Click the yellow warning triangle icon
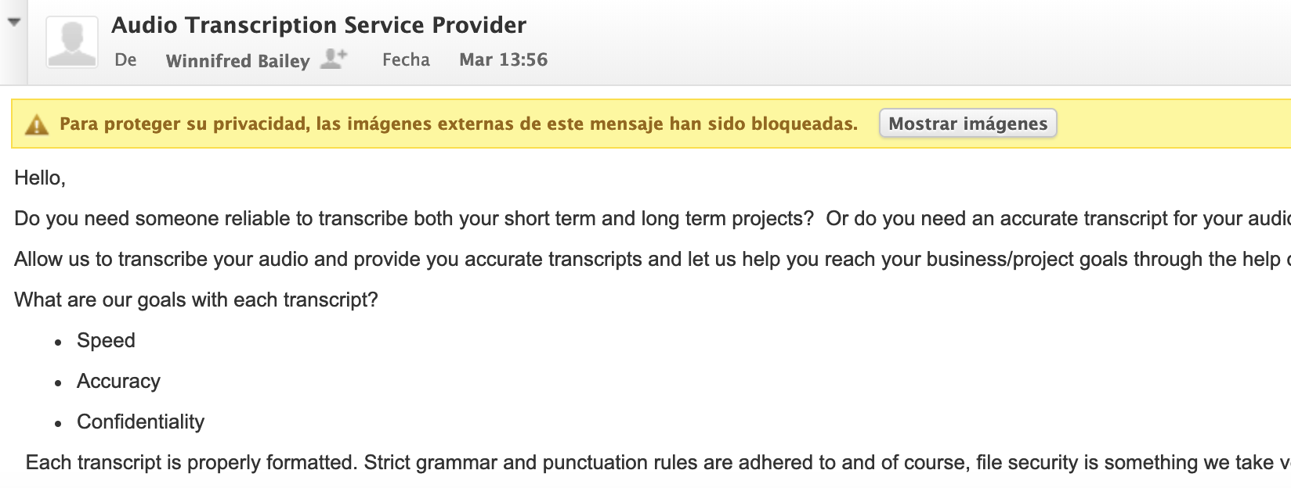Screen dimensions: 1291x488 pyautogui.click(x=37, y=124)
